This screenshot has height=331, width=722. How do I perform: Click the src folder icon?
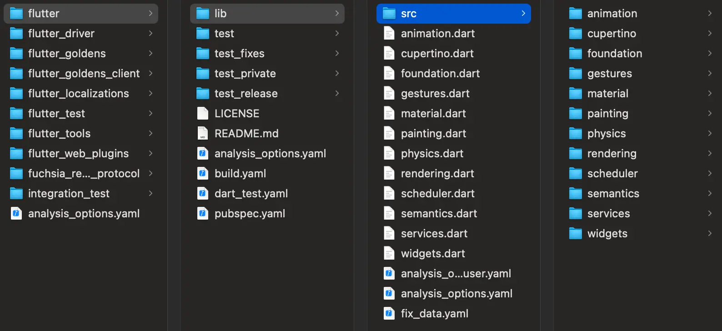(x=389, y=14)
